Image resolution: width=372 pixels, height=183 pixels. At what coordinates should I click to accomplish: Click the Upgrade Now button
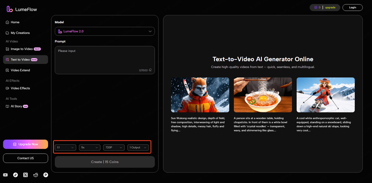(x=25, y=144)
